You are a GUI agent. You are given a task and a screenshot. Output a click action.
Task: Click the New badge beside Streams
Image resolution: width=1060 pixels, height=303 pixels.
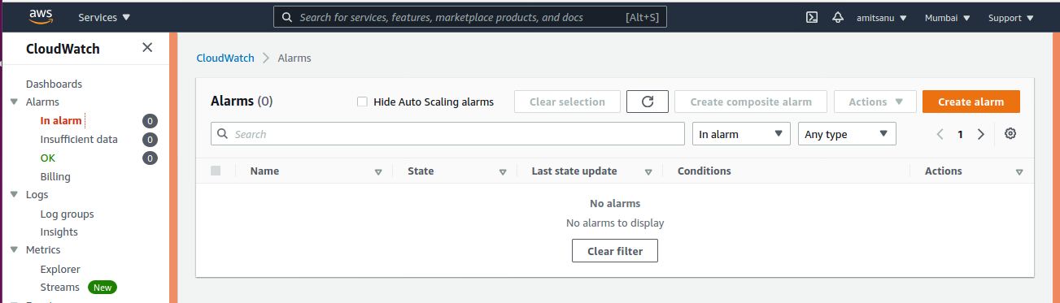tap(102, 288)
